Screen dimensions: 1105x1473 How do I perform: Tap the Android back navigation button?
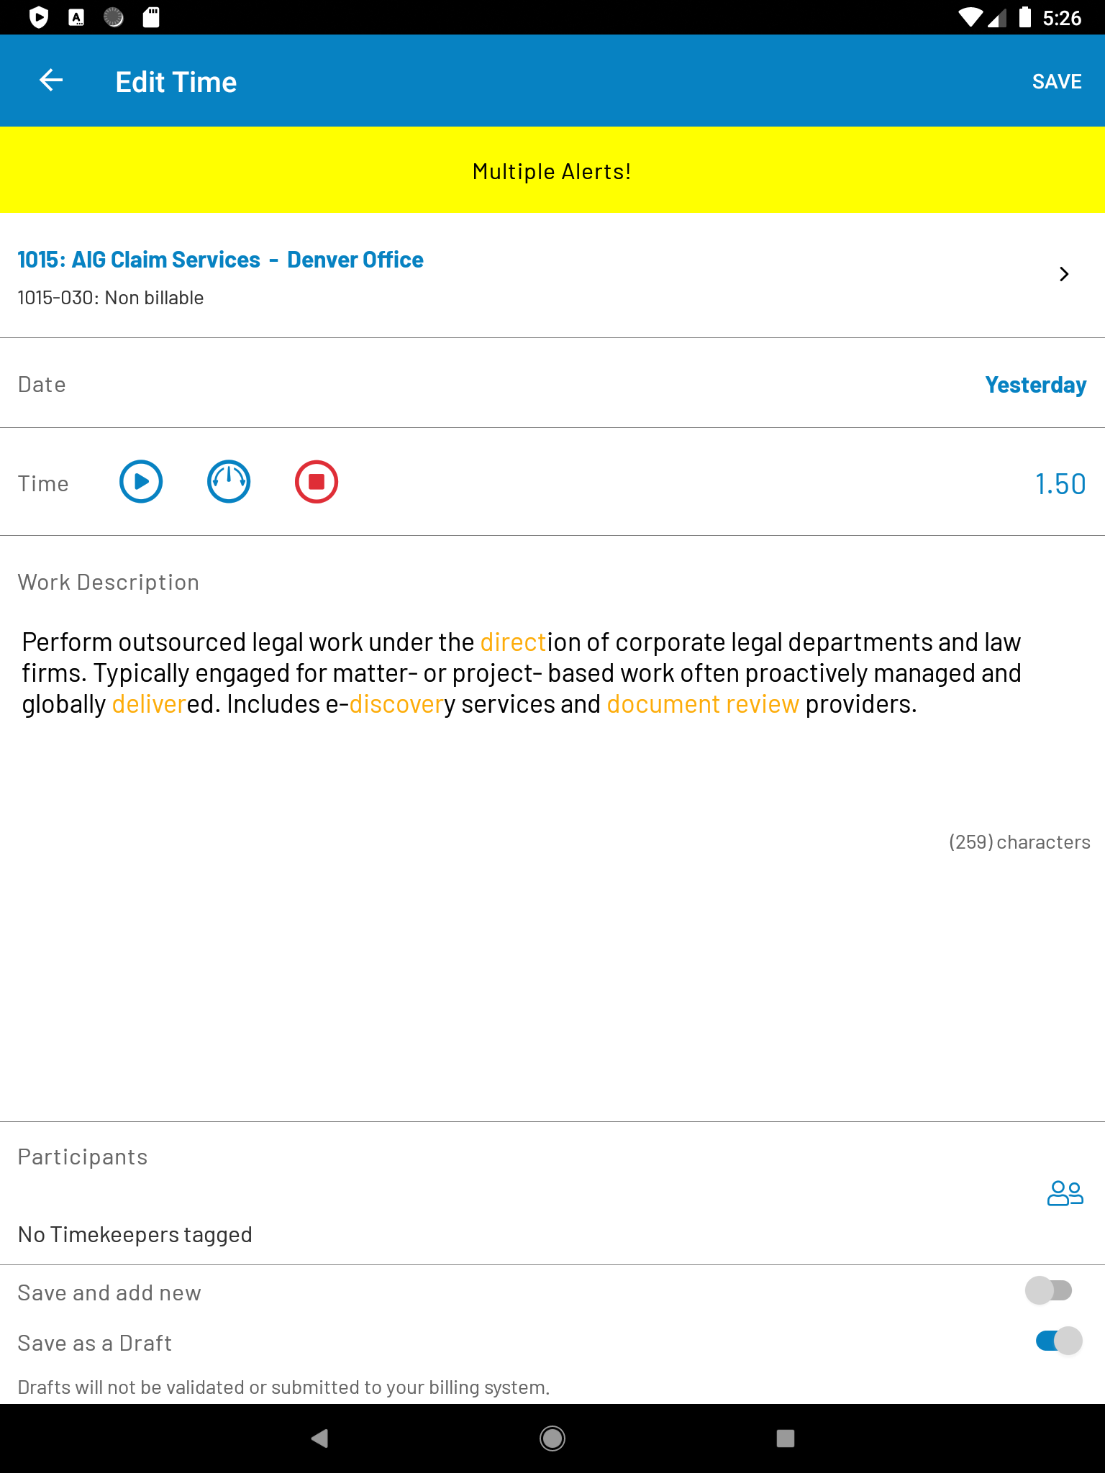[319, 1438]
